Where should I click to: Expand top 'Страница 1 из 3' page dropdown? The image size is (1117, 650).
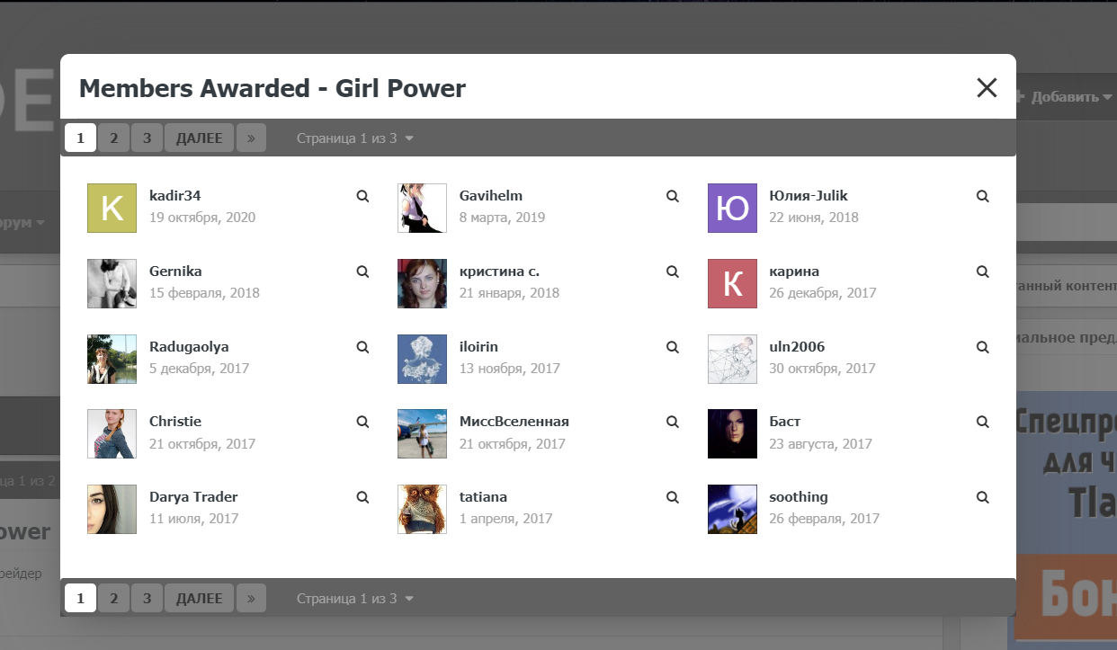point(355,138)
